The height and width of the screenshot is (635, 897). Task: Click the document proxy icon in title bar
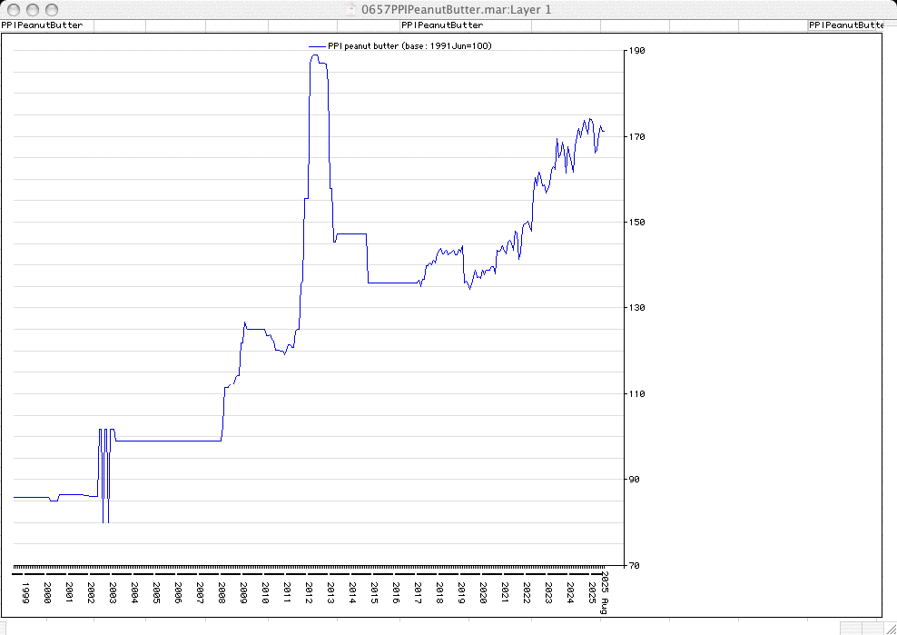point(352,9)
